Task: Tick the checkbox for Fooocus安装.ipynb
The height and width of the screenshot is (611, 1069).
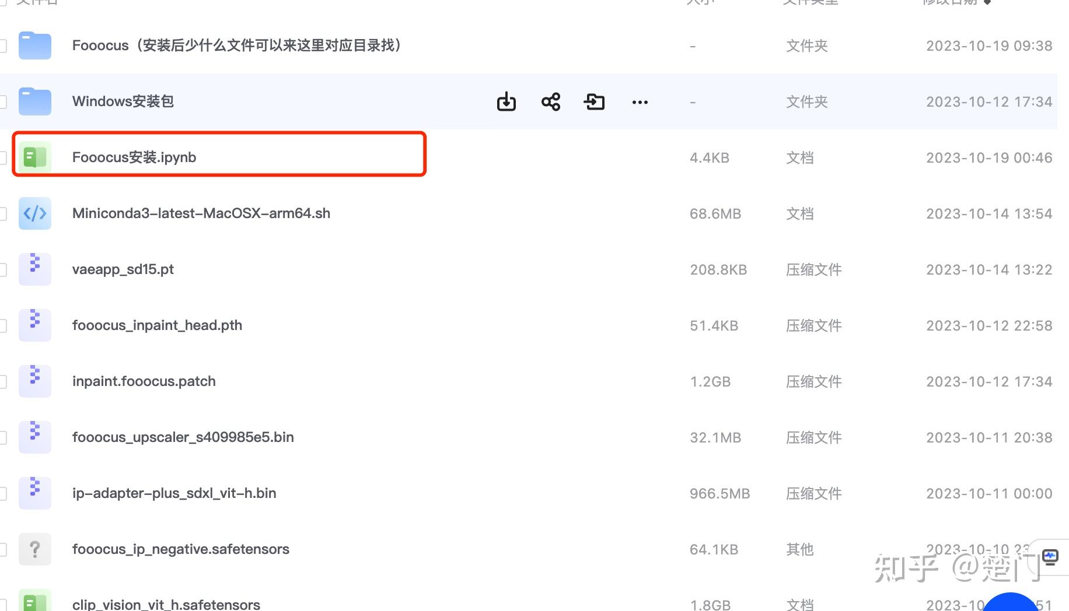Action: pos(2,157)
